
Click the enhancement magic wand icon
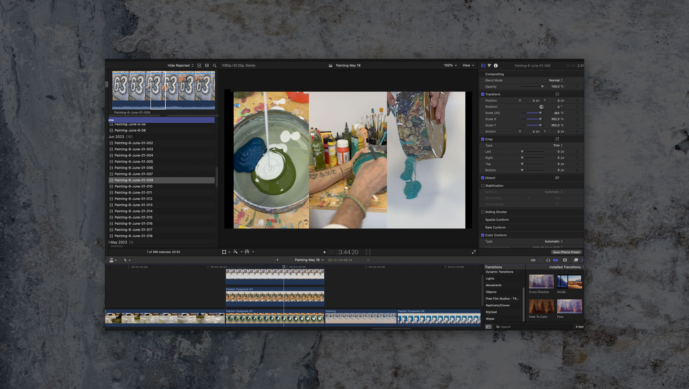click(x=236, y=252)
